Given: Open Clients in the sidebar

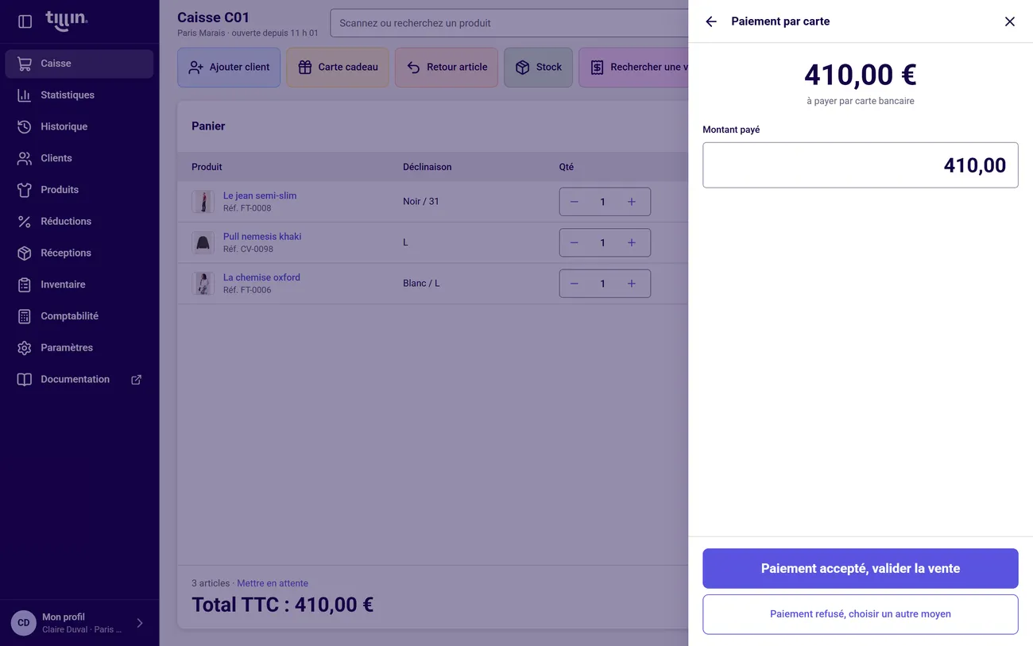Looking at the screenshot, I should (79, 158).
